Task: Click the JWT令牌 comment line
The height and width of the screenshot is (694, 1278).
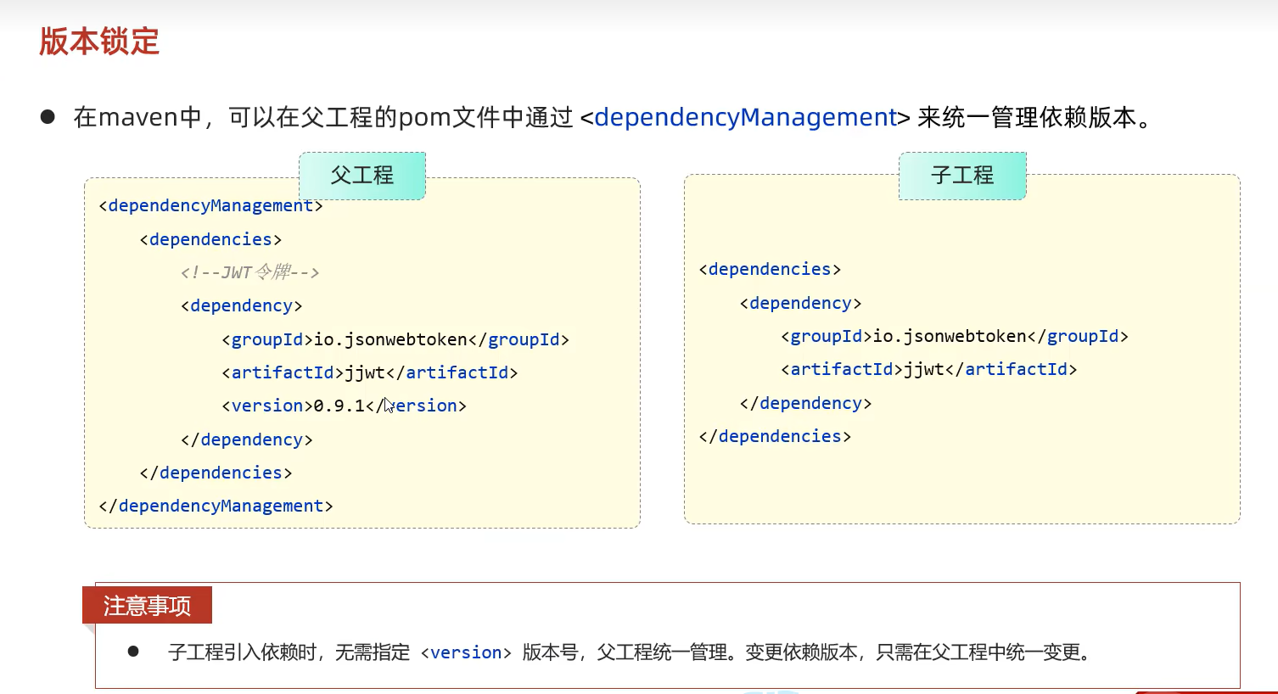Action: point(249,272)
